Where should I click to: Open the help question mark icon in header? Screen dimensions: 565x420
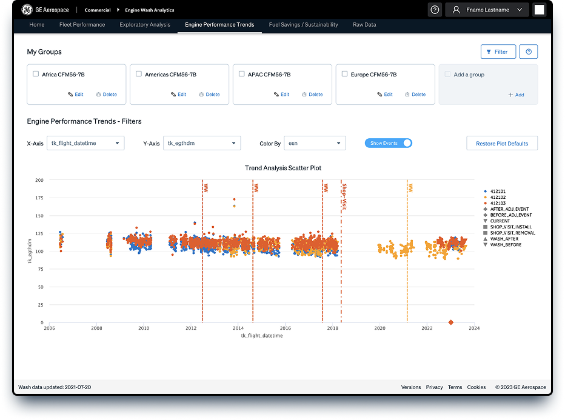point(435,10)
